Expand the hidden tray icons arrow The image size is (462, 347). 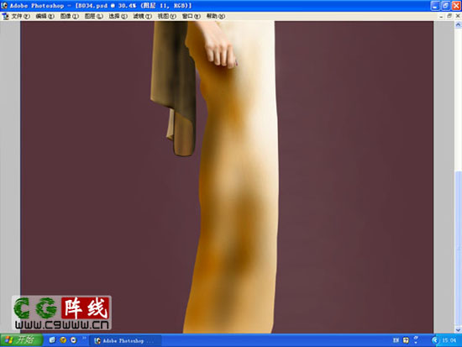[435, 340]
